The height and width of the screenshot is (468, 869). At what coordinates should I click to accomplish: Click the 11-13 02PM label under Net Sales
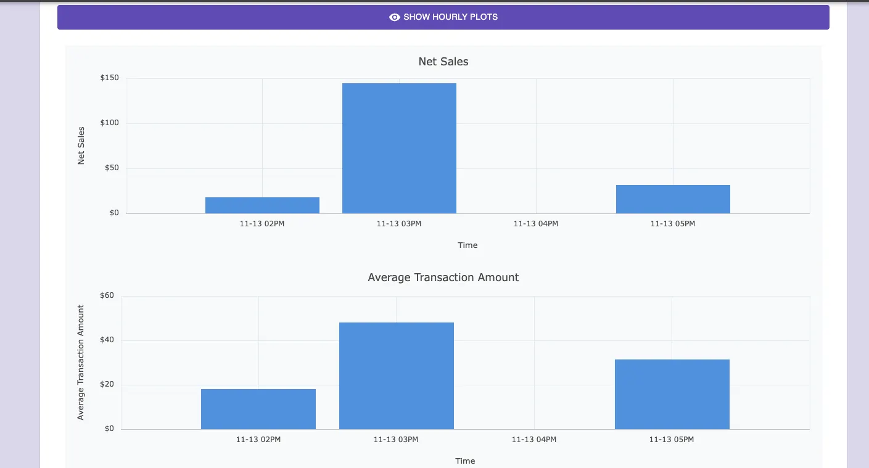262,224
